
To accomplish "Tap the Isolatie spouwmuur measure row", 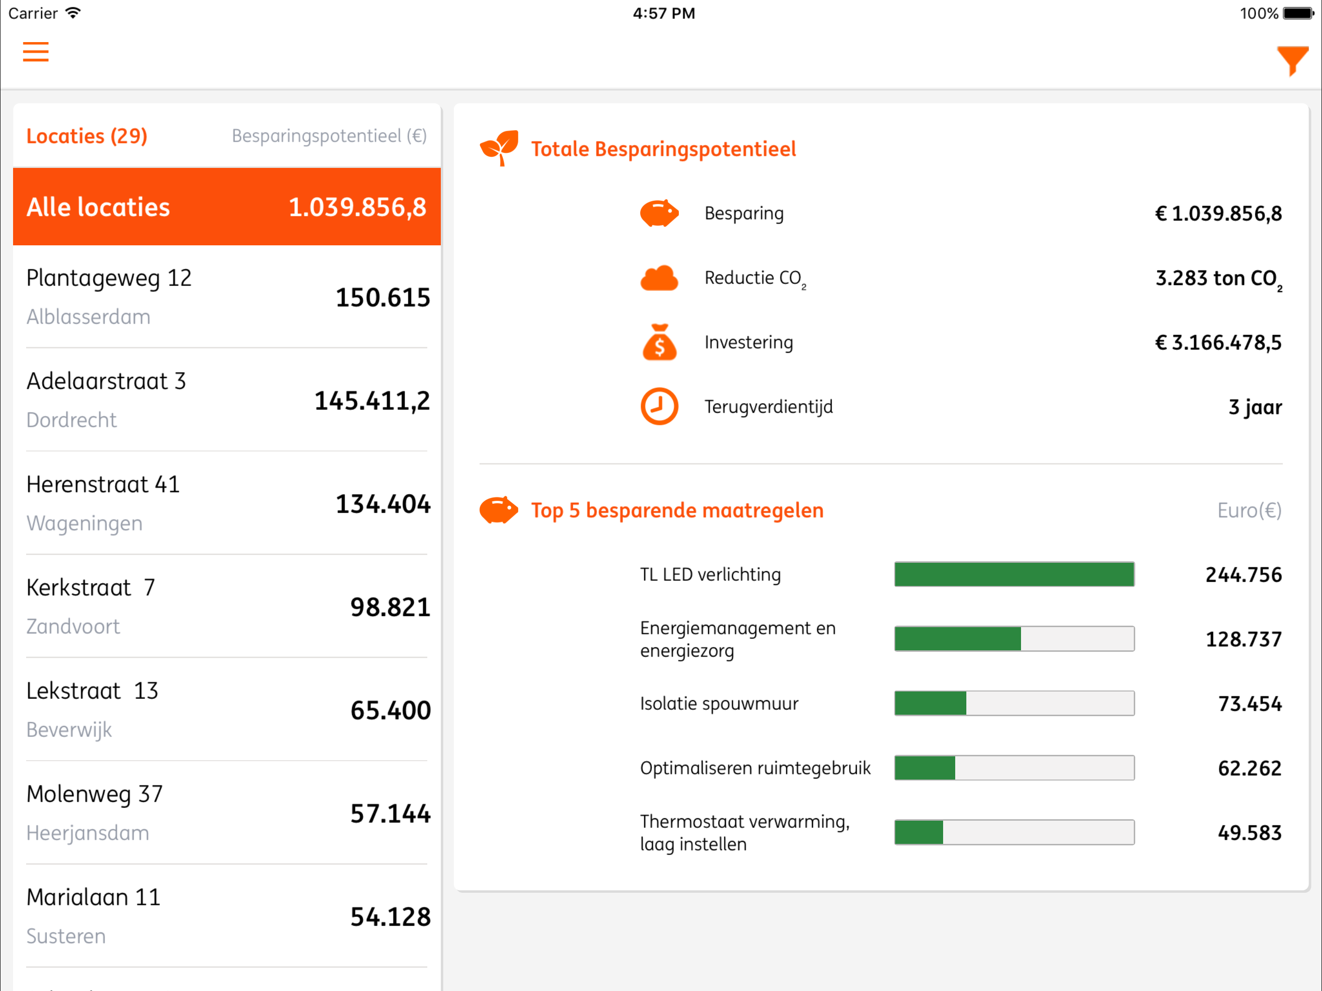I will point(960,704).
